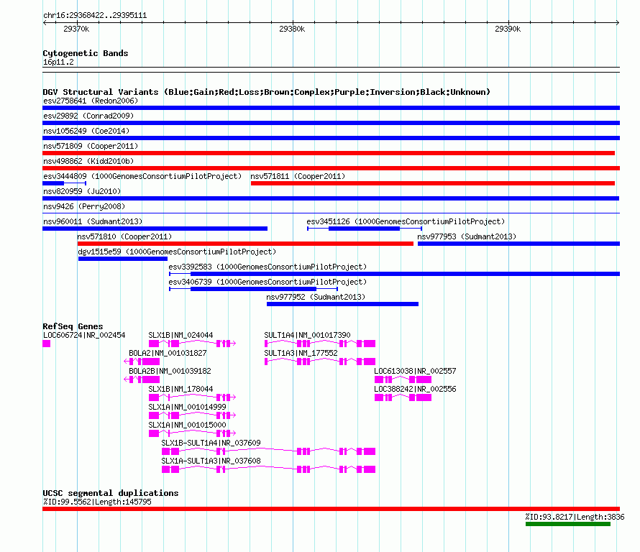Image resolution: width=640 pixels, height=552 pixels.
Task: Click the chr16:29368422..29395111 coordinates label
Action: [95, 16]
